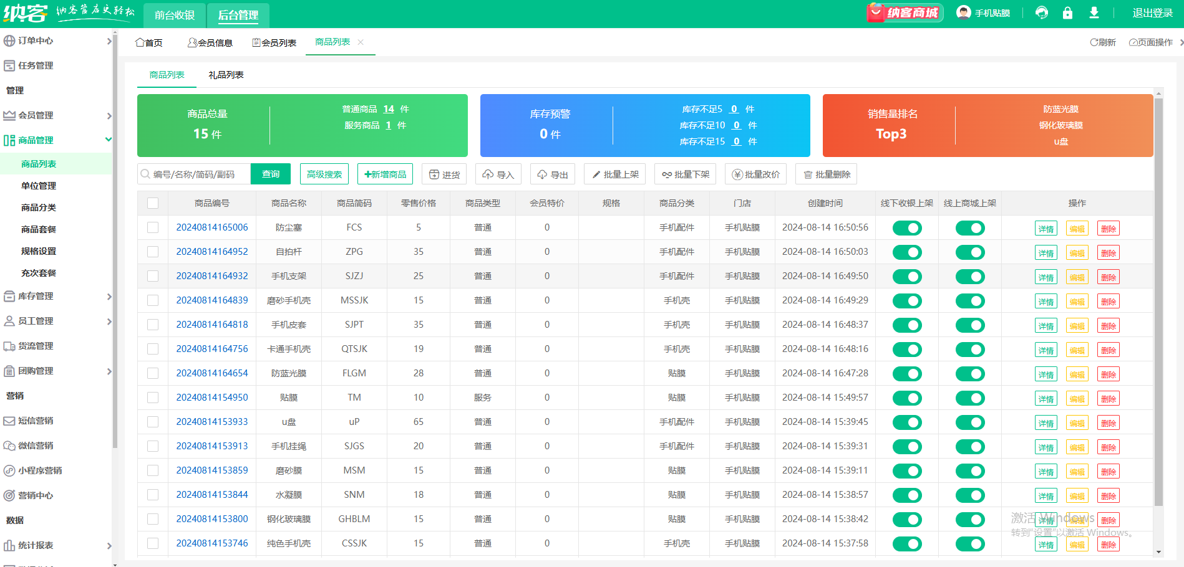Click the 新增商品 button

coord(385,174)
